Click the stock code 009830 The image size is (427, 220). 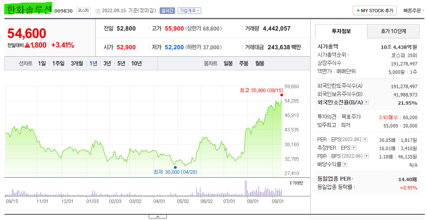tap(63, 11)
